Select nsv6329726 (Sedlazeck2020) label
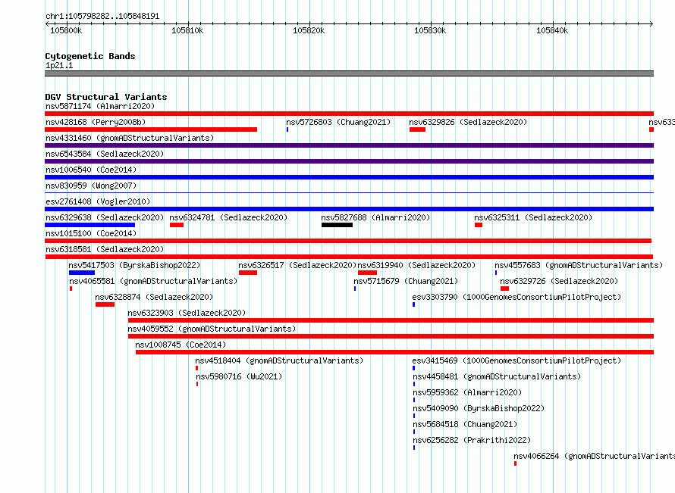 point(559,281)
